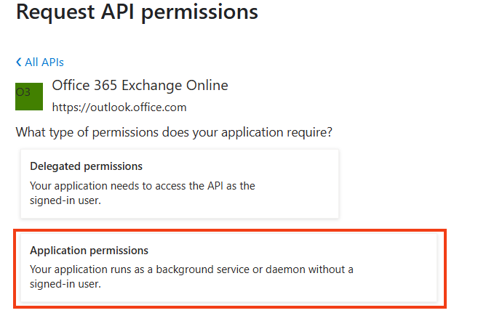This screenshot has height=321, width=478.
Task: Select the Application permissions card
Action: [229, 267]
